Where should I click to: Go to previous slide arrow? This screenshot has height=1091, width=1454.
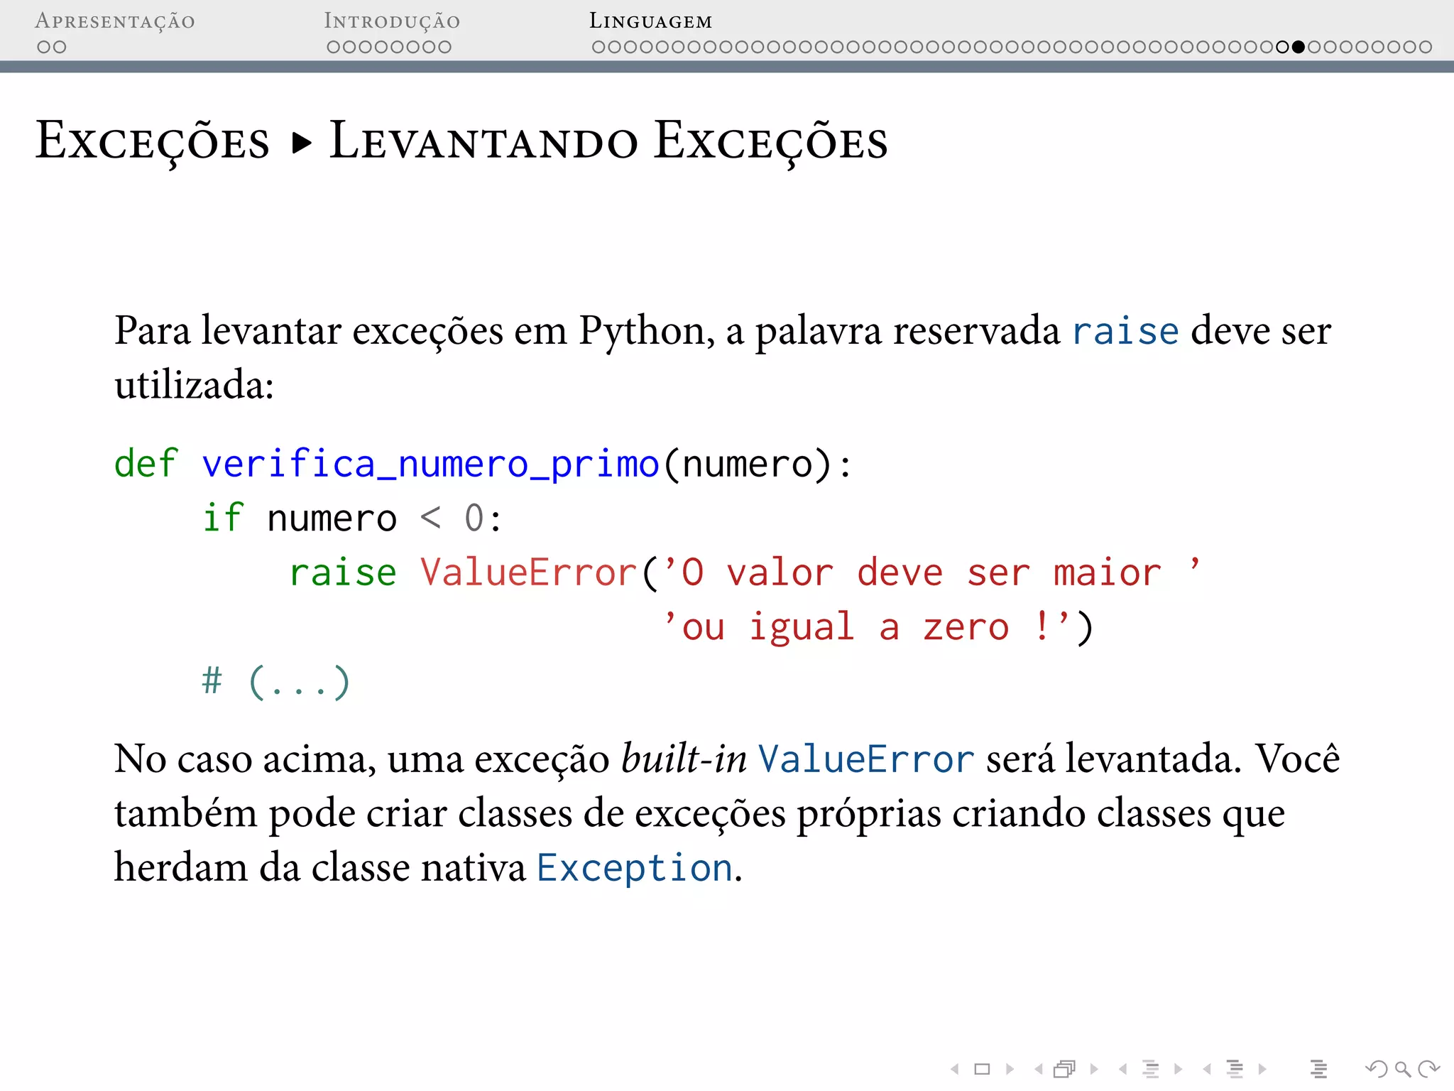tap(955, 1069)
